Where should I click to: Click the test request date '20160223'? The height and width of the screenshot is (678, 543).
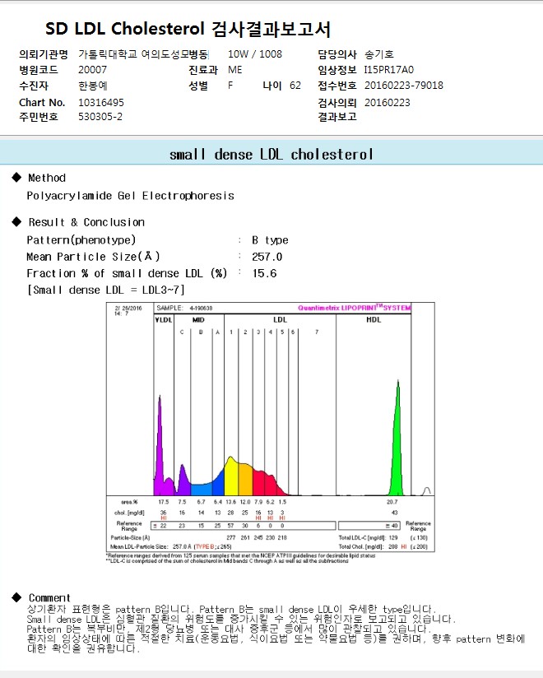pyautogui.click(x=388, y=103)
